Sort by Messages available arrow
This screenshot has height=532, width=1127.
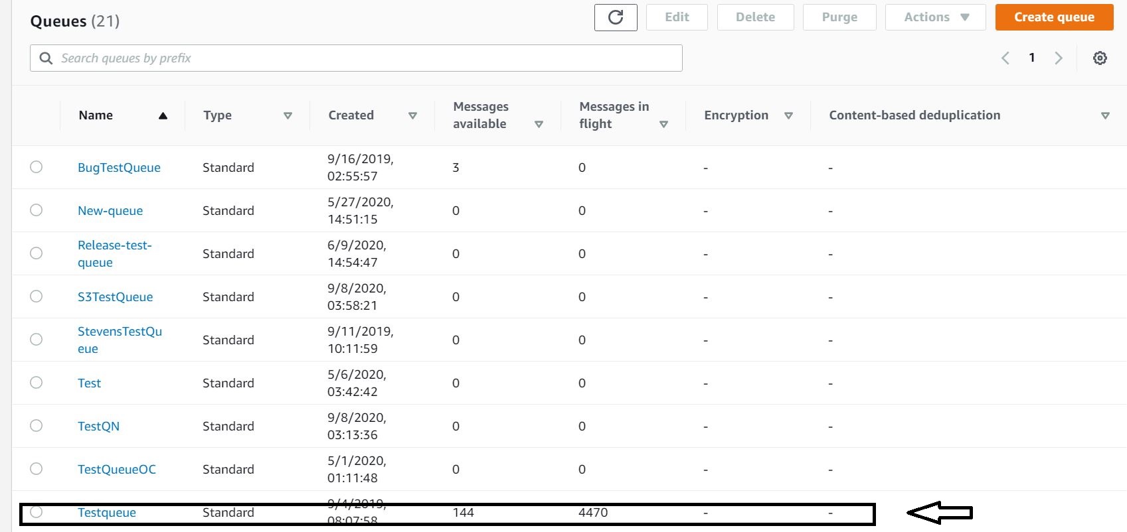[539, 125]
